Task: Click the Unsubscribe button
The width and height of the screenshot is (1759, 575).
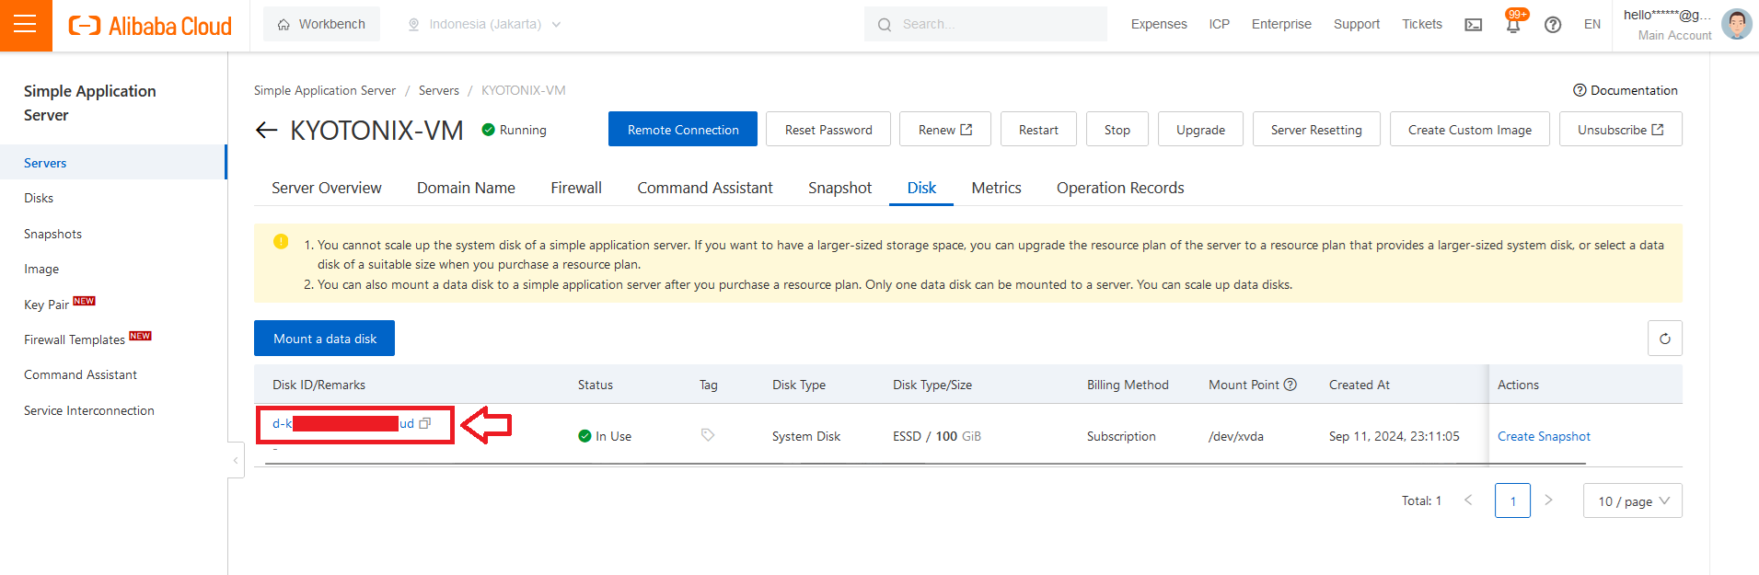Action: (x=1621, y=129)
